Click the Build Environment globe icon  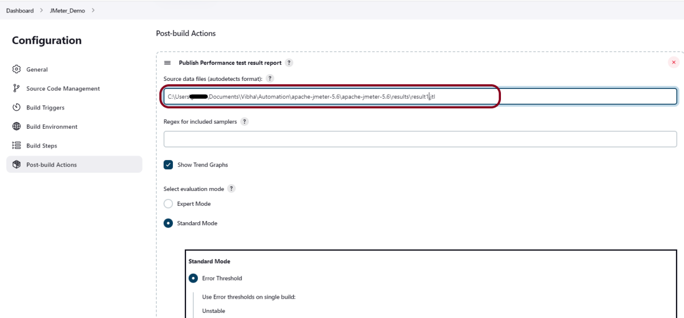click(17, 127)
